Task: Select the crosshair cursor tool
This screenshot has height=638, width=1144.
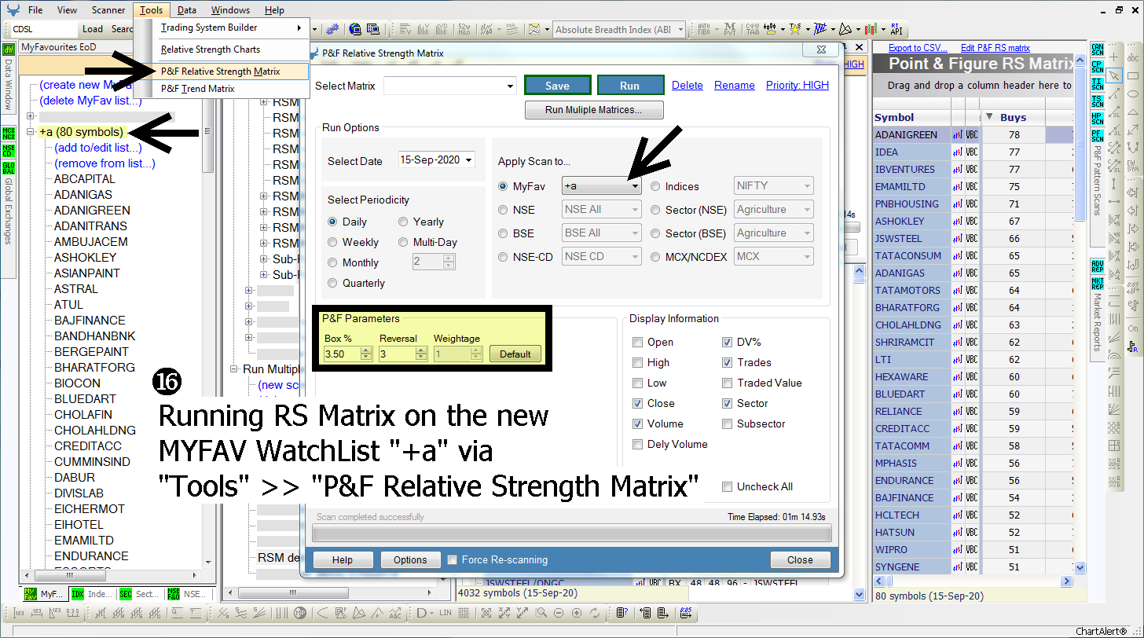Action: point(1114,57)
